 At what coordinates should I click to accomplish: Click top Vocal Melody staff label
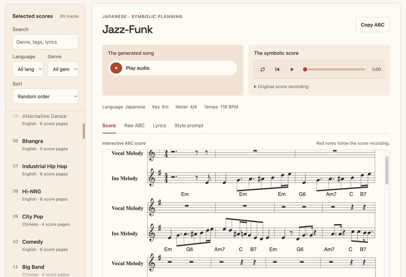[x=127, y=153]
